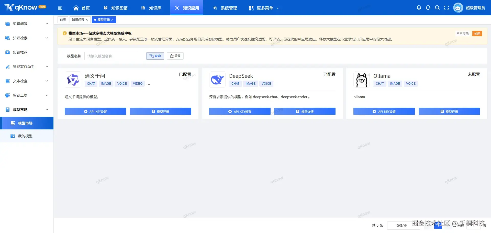Click 不再展示 on the notice banner
The width and height of the screenshot is (491, 233).
click(x=462, y=34)
